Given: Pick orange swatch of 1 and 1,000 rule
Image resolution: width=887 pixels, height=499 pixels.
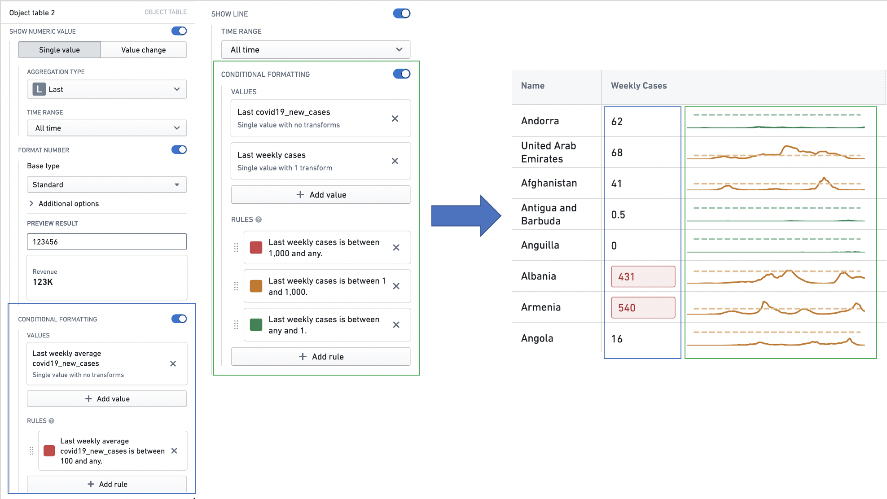Looking at the screenshot, I should tap(256, 286).
